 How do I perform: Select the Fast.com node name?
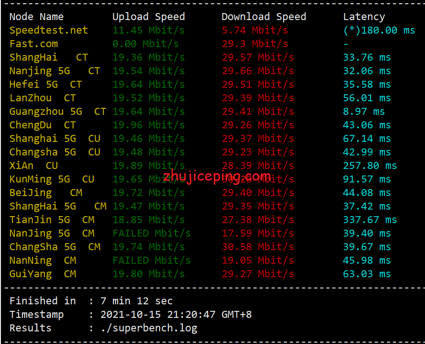pos(34,44)
